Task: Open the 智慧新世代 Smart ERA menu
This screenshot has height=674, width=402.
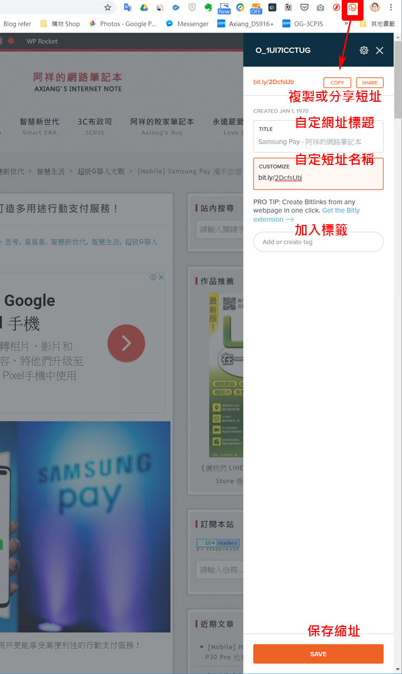Action: click(39, 126)
